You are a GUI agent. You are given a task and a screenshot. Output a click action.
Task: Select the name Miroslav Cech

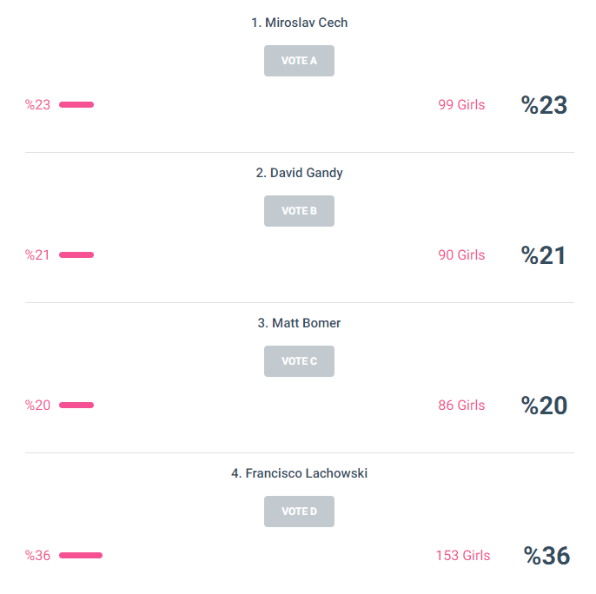299,23
